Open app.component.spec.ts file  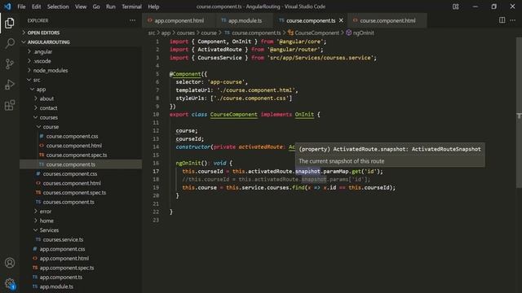pyautogui.click(x=81, y=268)
